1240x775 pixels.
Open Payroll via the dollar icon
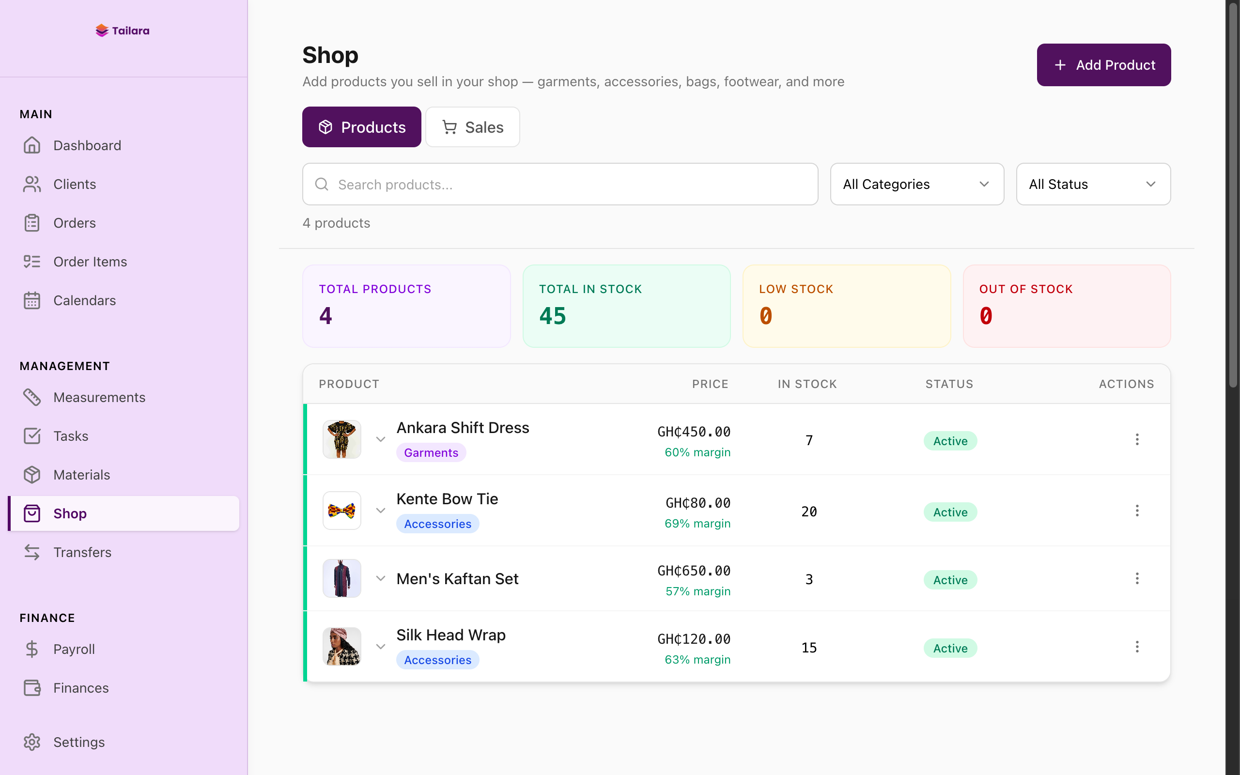[x=32, y=649]
